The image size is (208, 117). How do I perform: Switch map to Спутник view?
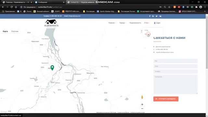click(15, 31)
